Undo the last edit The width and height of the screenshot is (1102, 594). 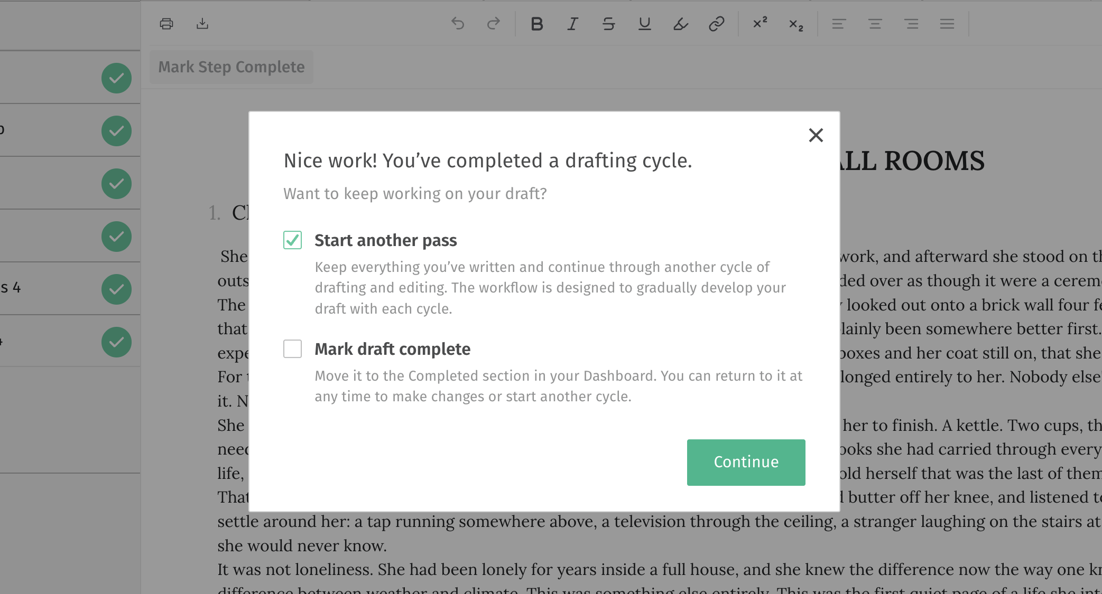click(458, 24)
